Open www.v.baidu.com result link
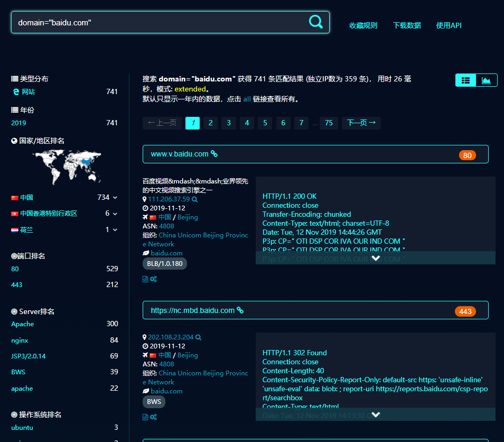504x442 pixels. click(180, 154)
